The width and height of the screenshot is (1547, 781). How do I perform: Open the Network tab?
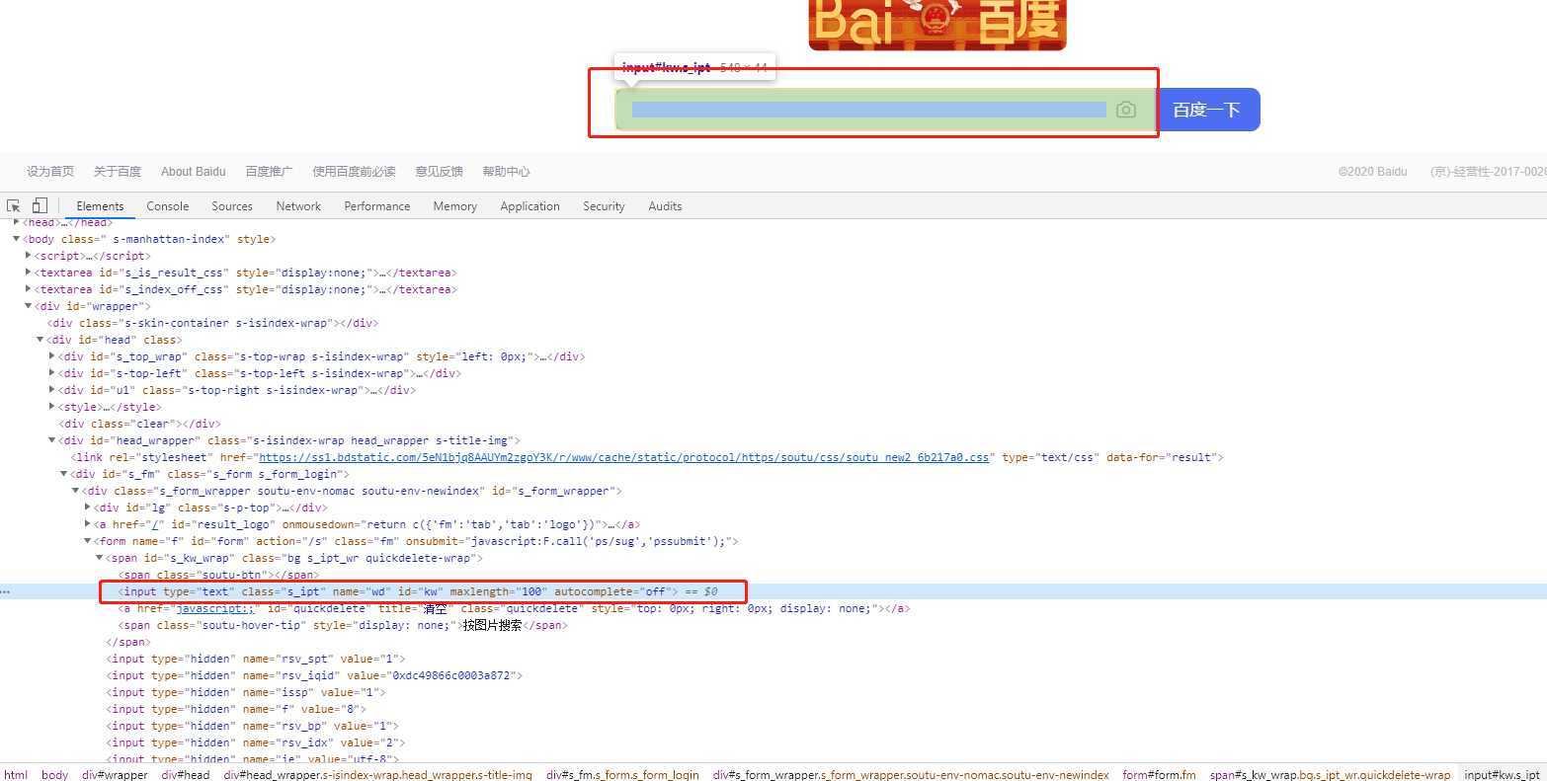coord(298,206)
